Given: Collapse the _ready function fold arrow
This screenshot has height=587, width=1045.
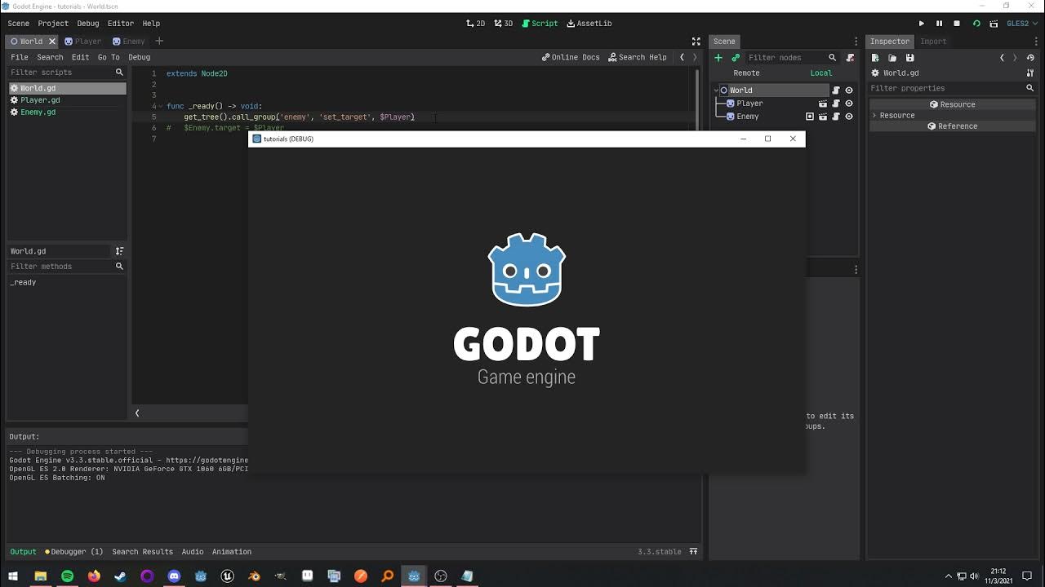Looking at the screenshot, I should tap(160, 106).
